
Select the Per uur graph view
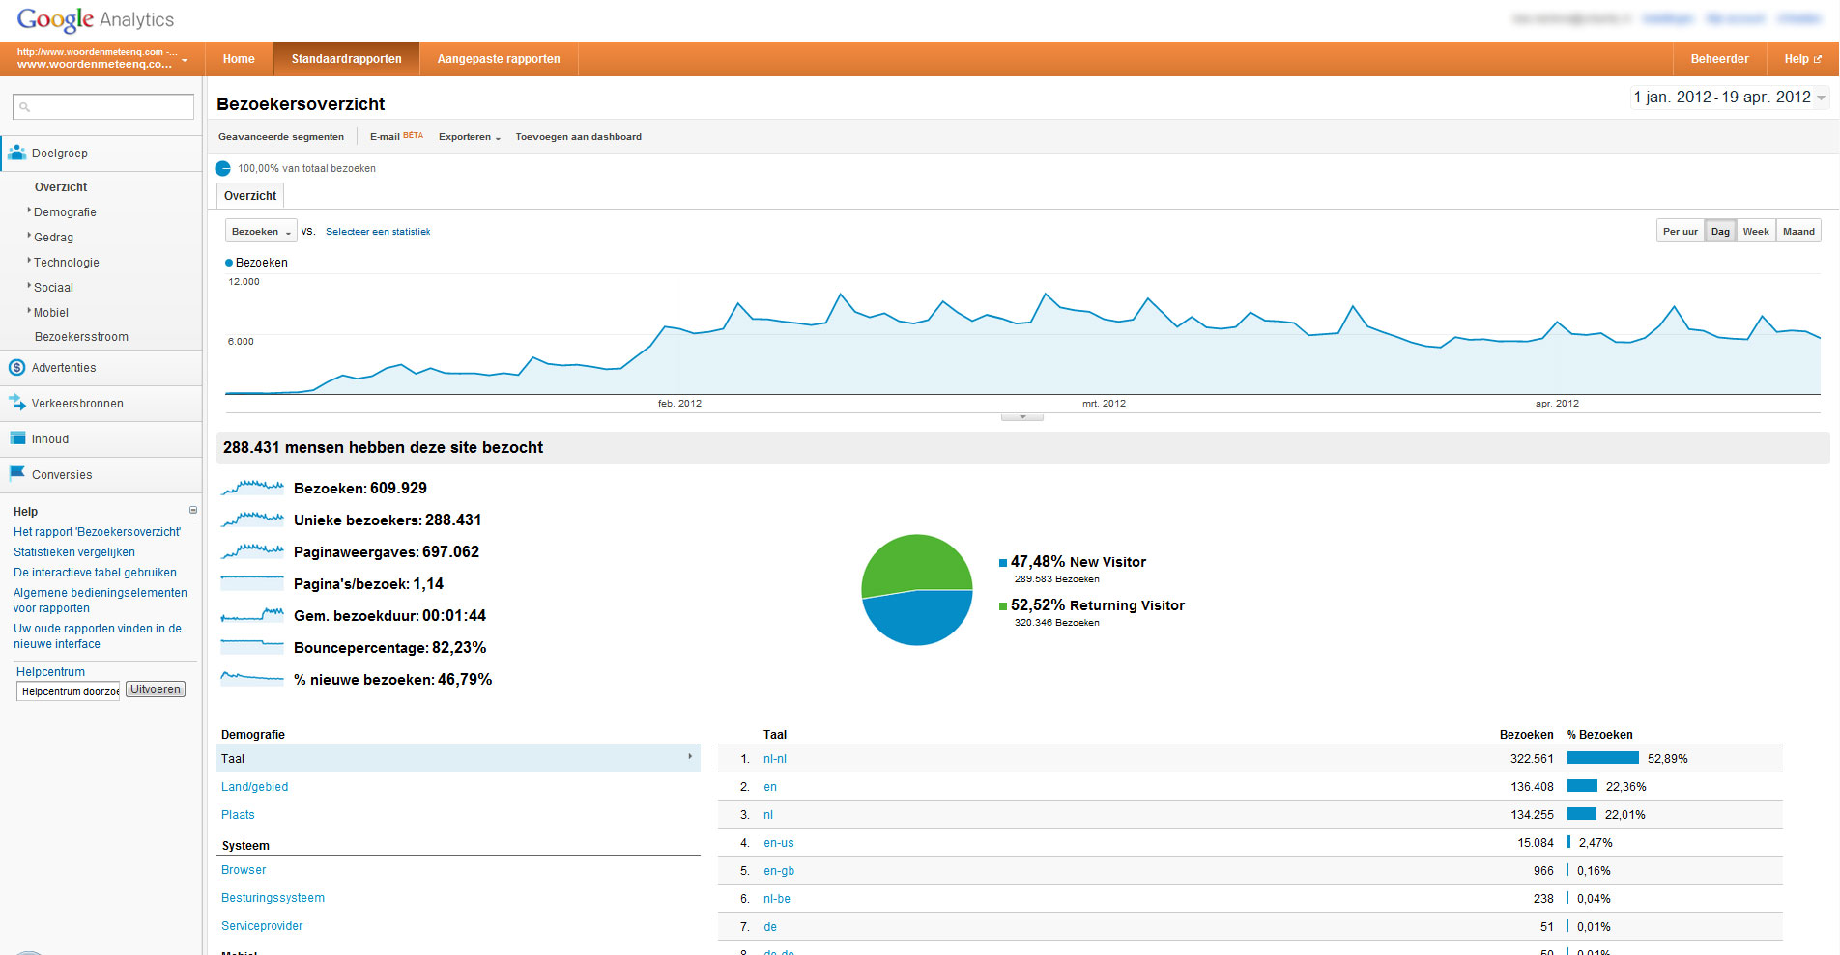pos(1680,231)
